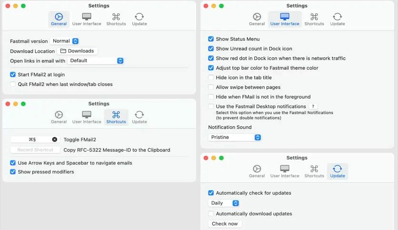Image resolution: width=398 pixels, height=230 pixels.
Task: Open Update tab in Shortcuts settings window
Action: (x=139, y=117)
